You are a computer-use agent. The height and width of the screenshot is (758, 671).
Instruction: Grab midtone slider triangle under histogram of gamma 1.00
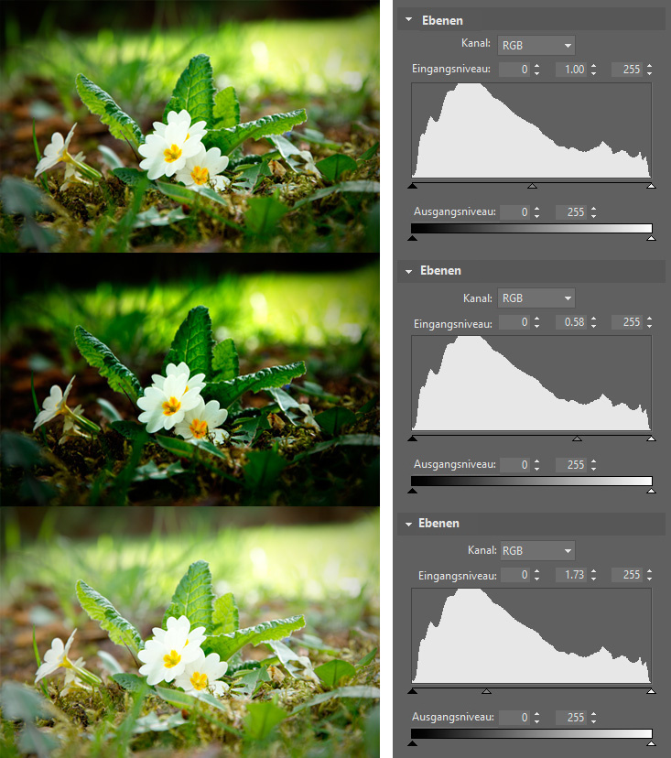532,186
